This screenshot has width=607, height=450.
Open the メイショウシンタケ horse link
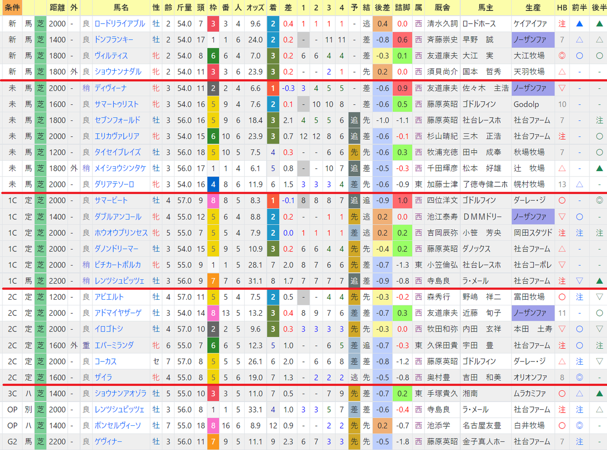pyautogui.click(x=120, y=168)
